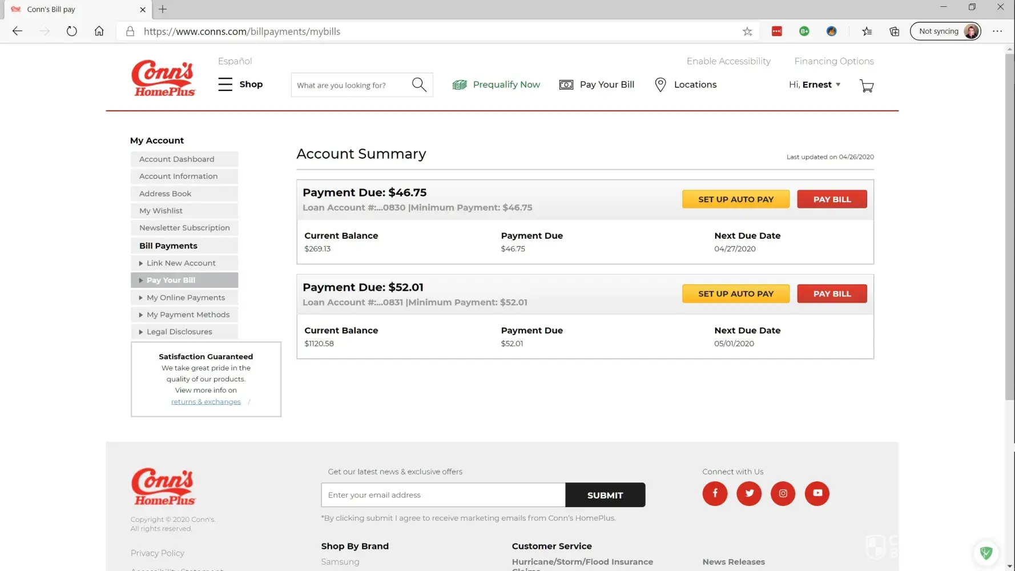Open Conn's YouTube channel icon

click(x=817, y=493)
